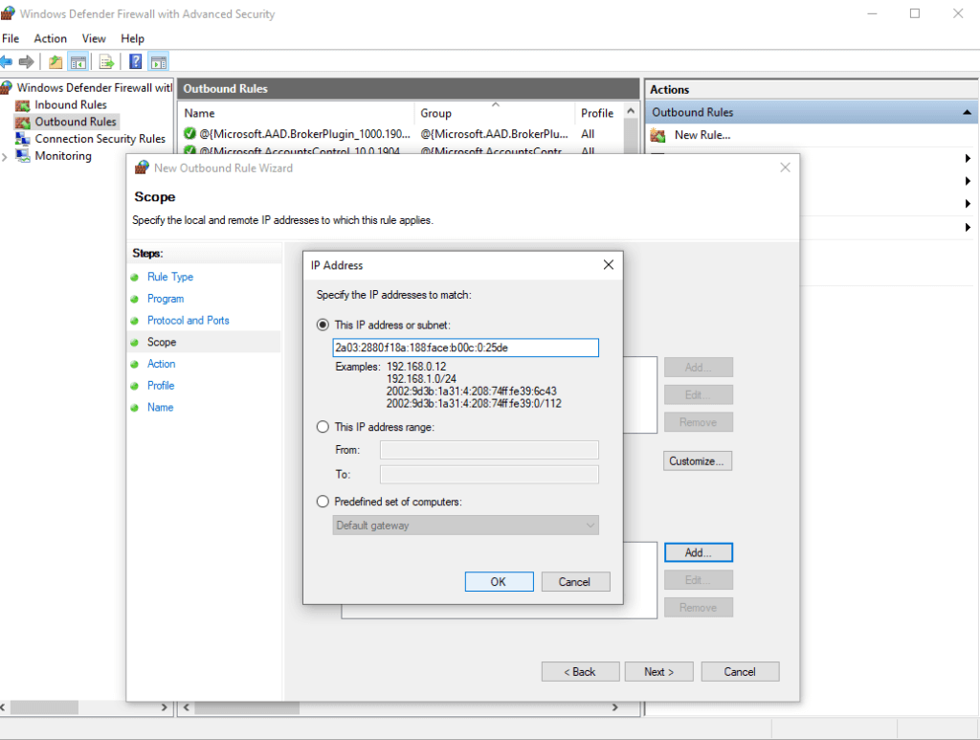Open the Help menu
Image resolution: width=980 pixels, height=740 pixels.
tap(132, 38)
